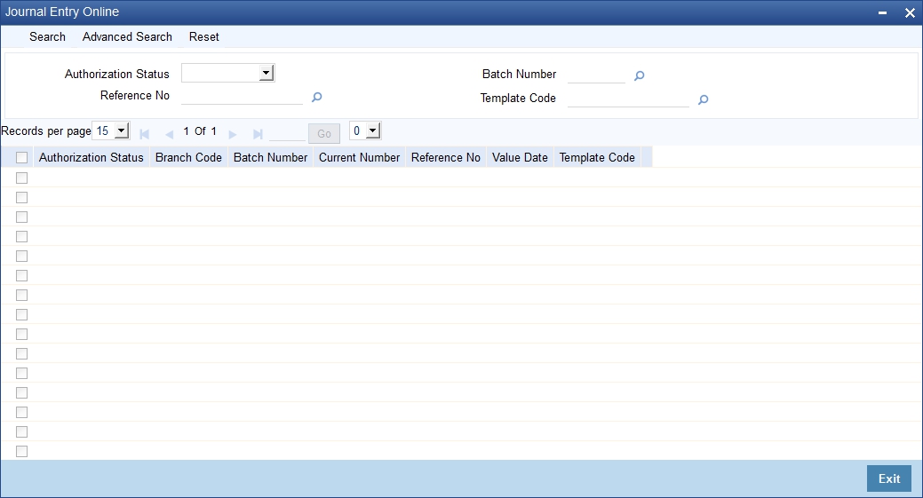This screenshot has height=498, width=923.
Task: Open the Records per page dropdown
Action: point(111,130)
